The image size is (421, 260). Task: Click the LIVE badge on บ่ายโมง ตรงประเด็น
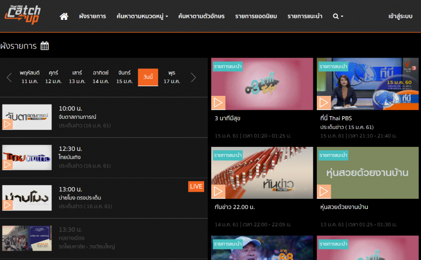(x=196, y=186)
